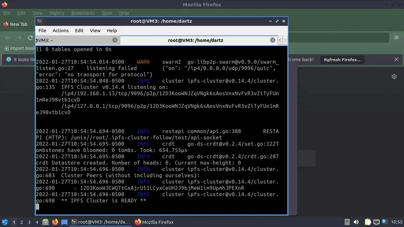
Task: Open the Firefox hamburger application menu
Action: 396,38
